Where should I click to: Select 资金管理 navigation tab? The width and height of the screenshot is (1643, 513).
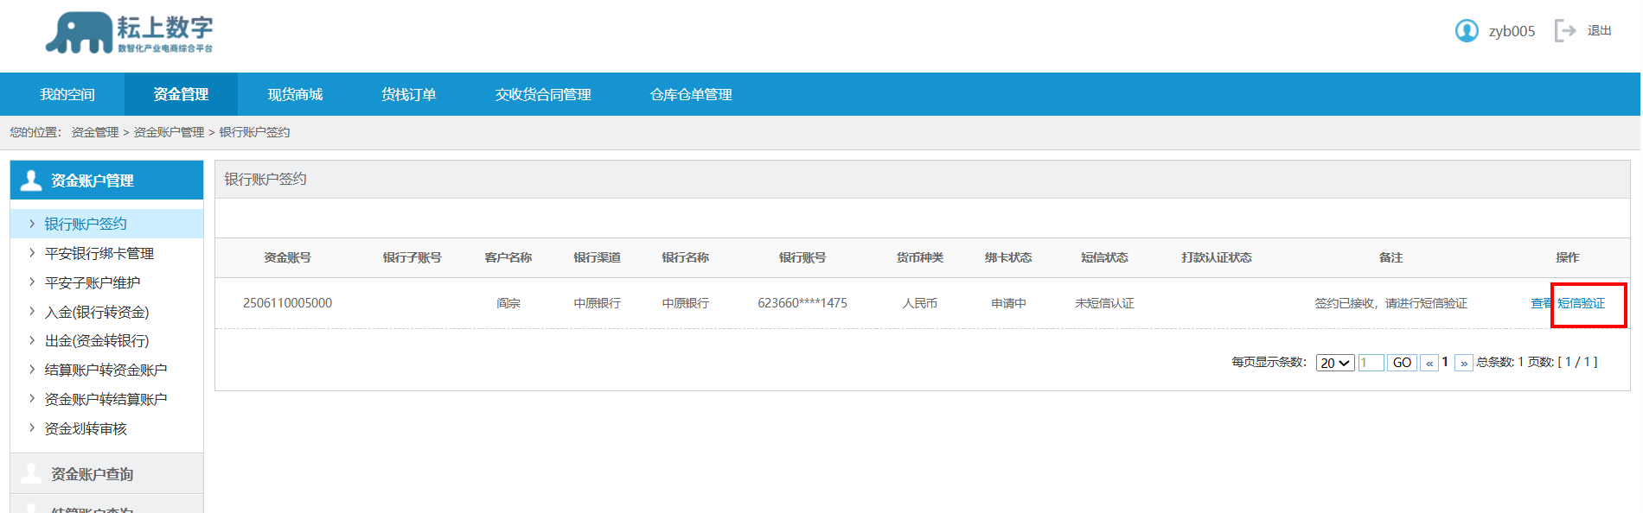(x=181, y=94)
